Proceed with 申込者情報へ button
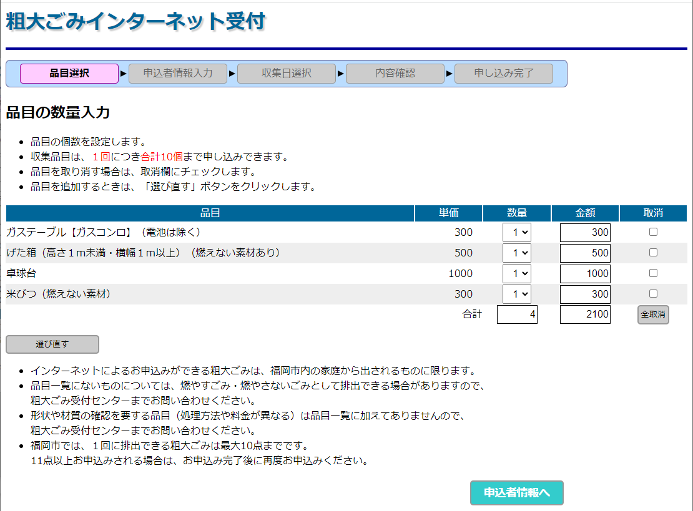Image resolution: width=693 pixels, height=511 pixels. (517, 492)
